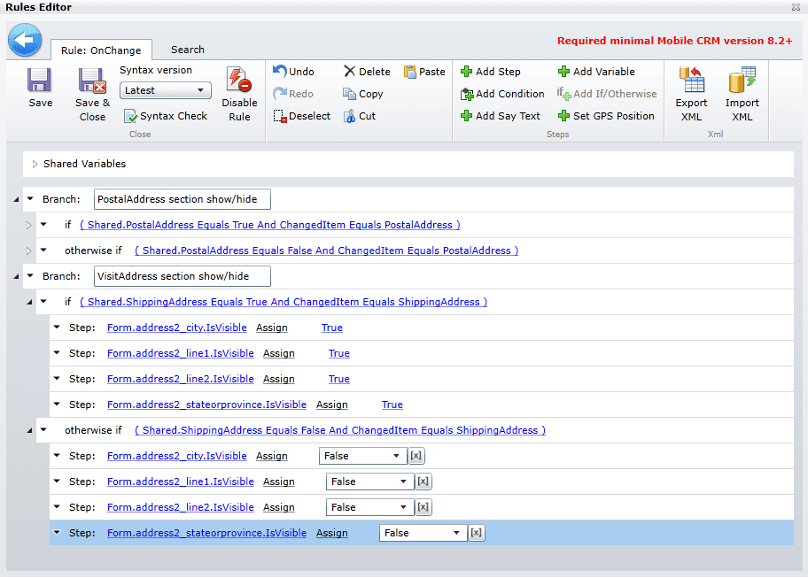This screenshot has width=808, height=578.
Task: Open the Shared.PostalAddress Equals False condition link
Action: tap(327, 250)
